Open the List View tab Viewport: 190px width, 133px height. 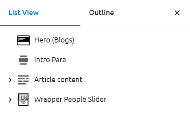tap(24, 12)
